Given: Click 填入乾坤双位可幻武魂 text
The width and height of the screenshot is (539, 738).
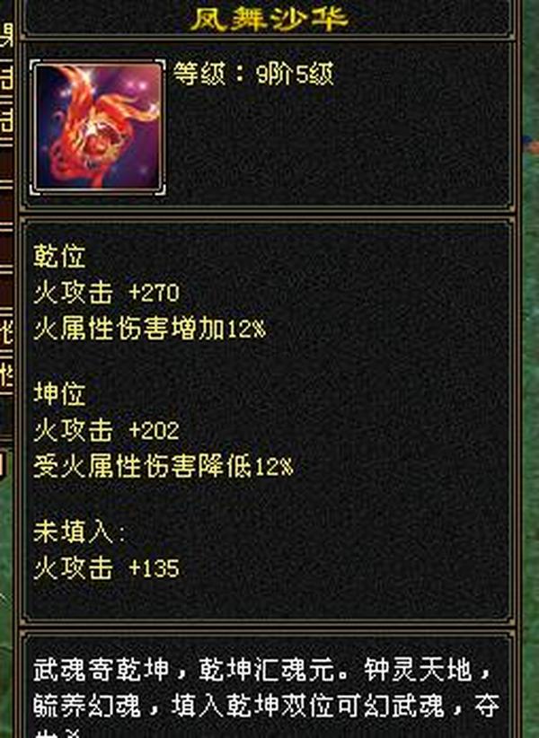Looking at the screenshot, I should [x=308, y=707].
